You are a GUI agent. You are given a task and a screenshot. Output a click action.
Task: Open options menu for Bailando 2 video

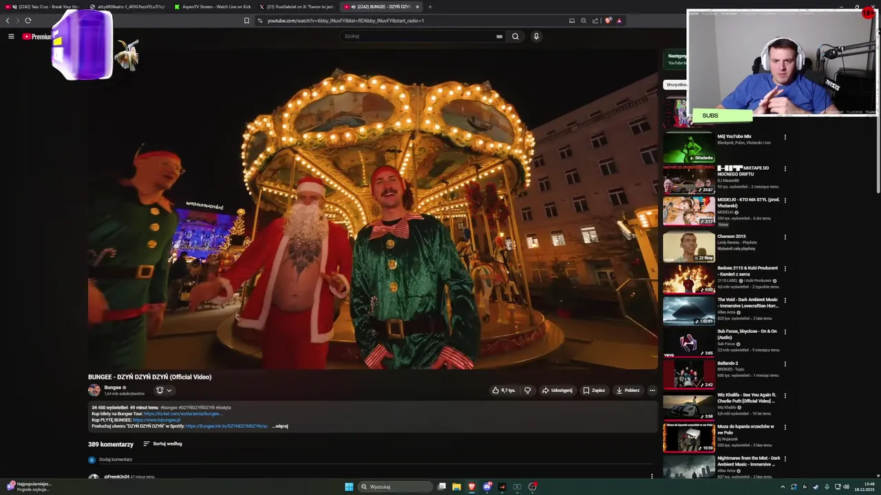point(785,364)
